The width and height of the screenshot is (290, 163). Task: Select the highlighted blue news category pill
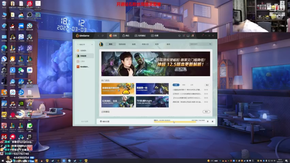point(176,85)
